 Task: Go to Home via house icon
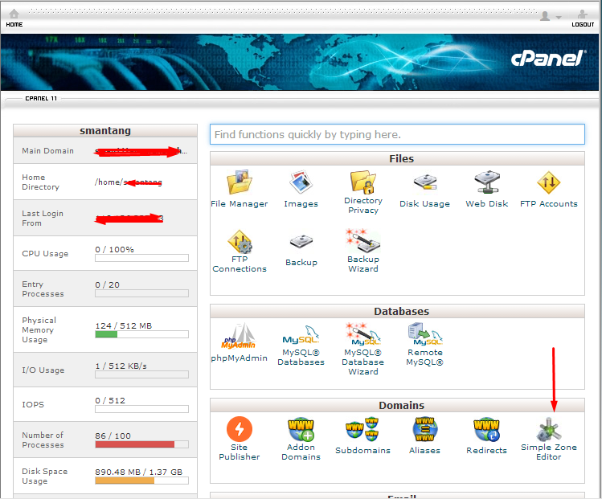pos(14,14)
